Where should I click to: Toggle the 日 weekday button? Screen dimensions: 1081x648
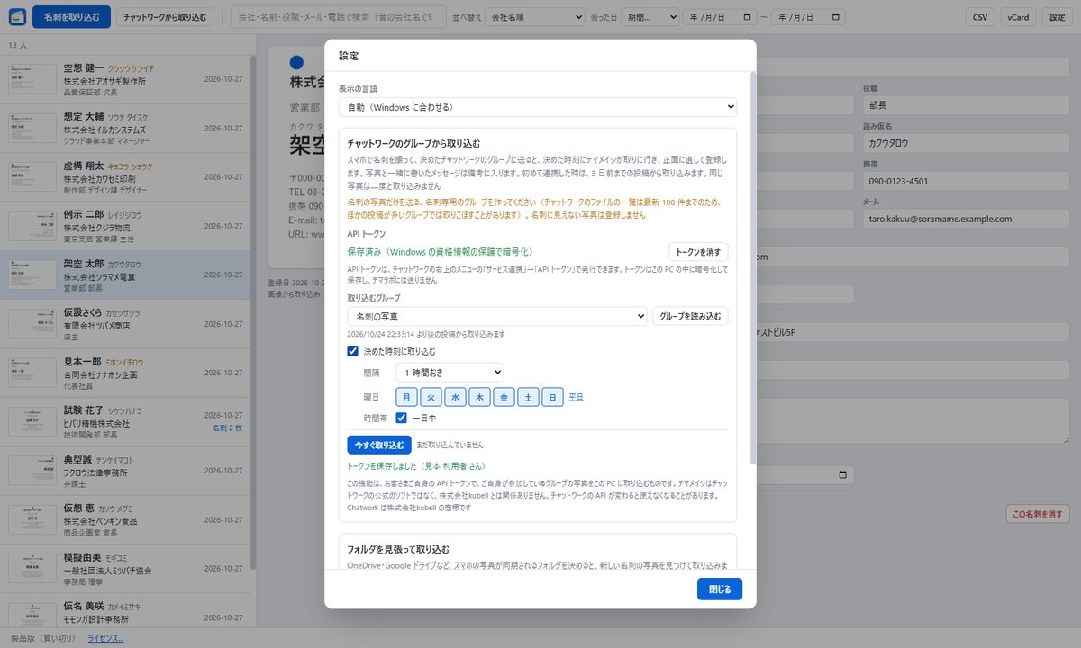tap(552, 396)
